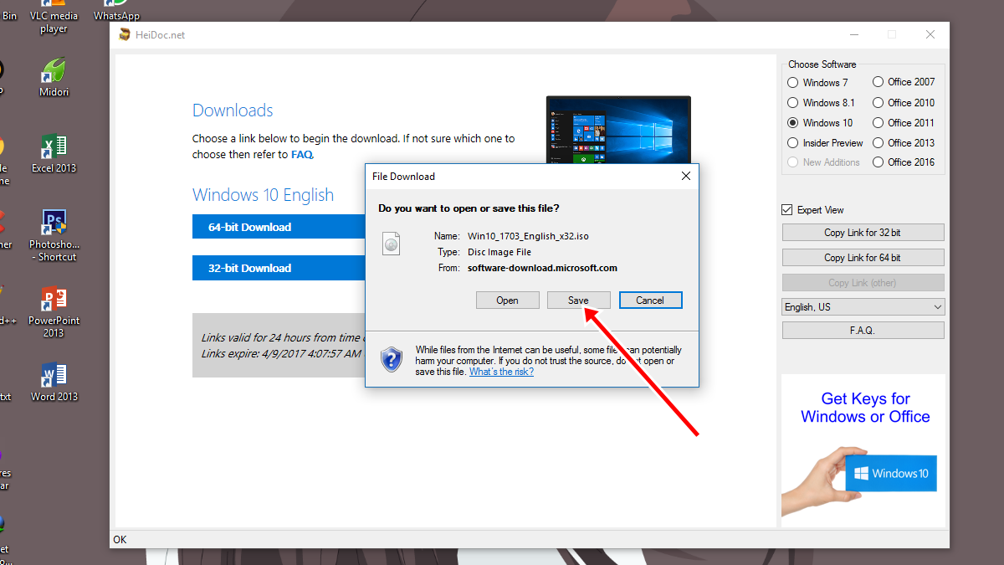Choose the Windows 8.1 radio button
1004x565 pixels.
click(x=793, y=103)
